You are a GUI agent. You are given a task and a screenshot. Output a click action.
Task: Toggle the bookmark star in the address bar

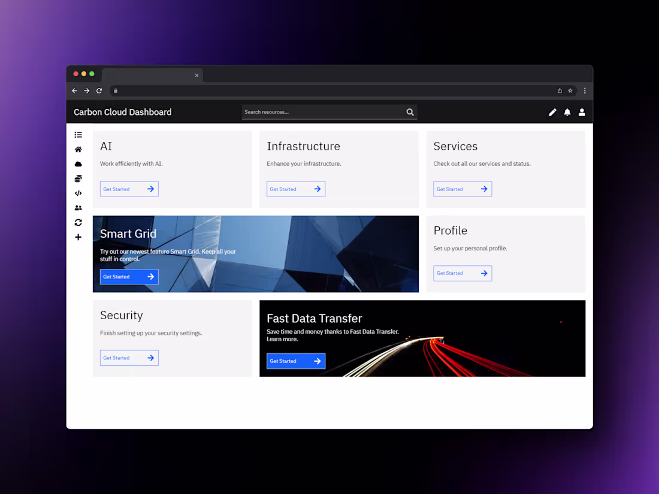click(x=570, y=90)
